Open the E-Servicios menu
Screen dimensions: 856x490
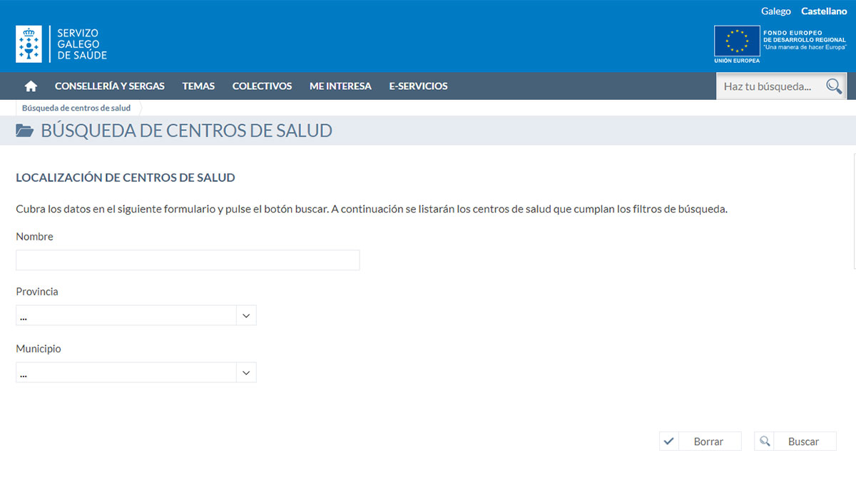(418, 86)
